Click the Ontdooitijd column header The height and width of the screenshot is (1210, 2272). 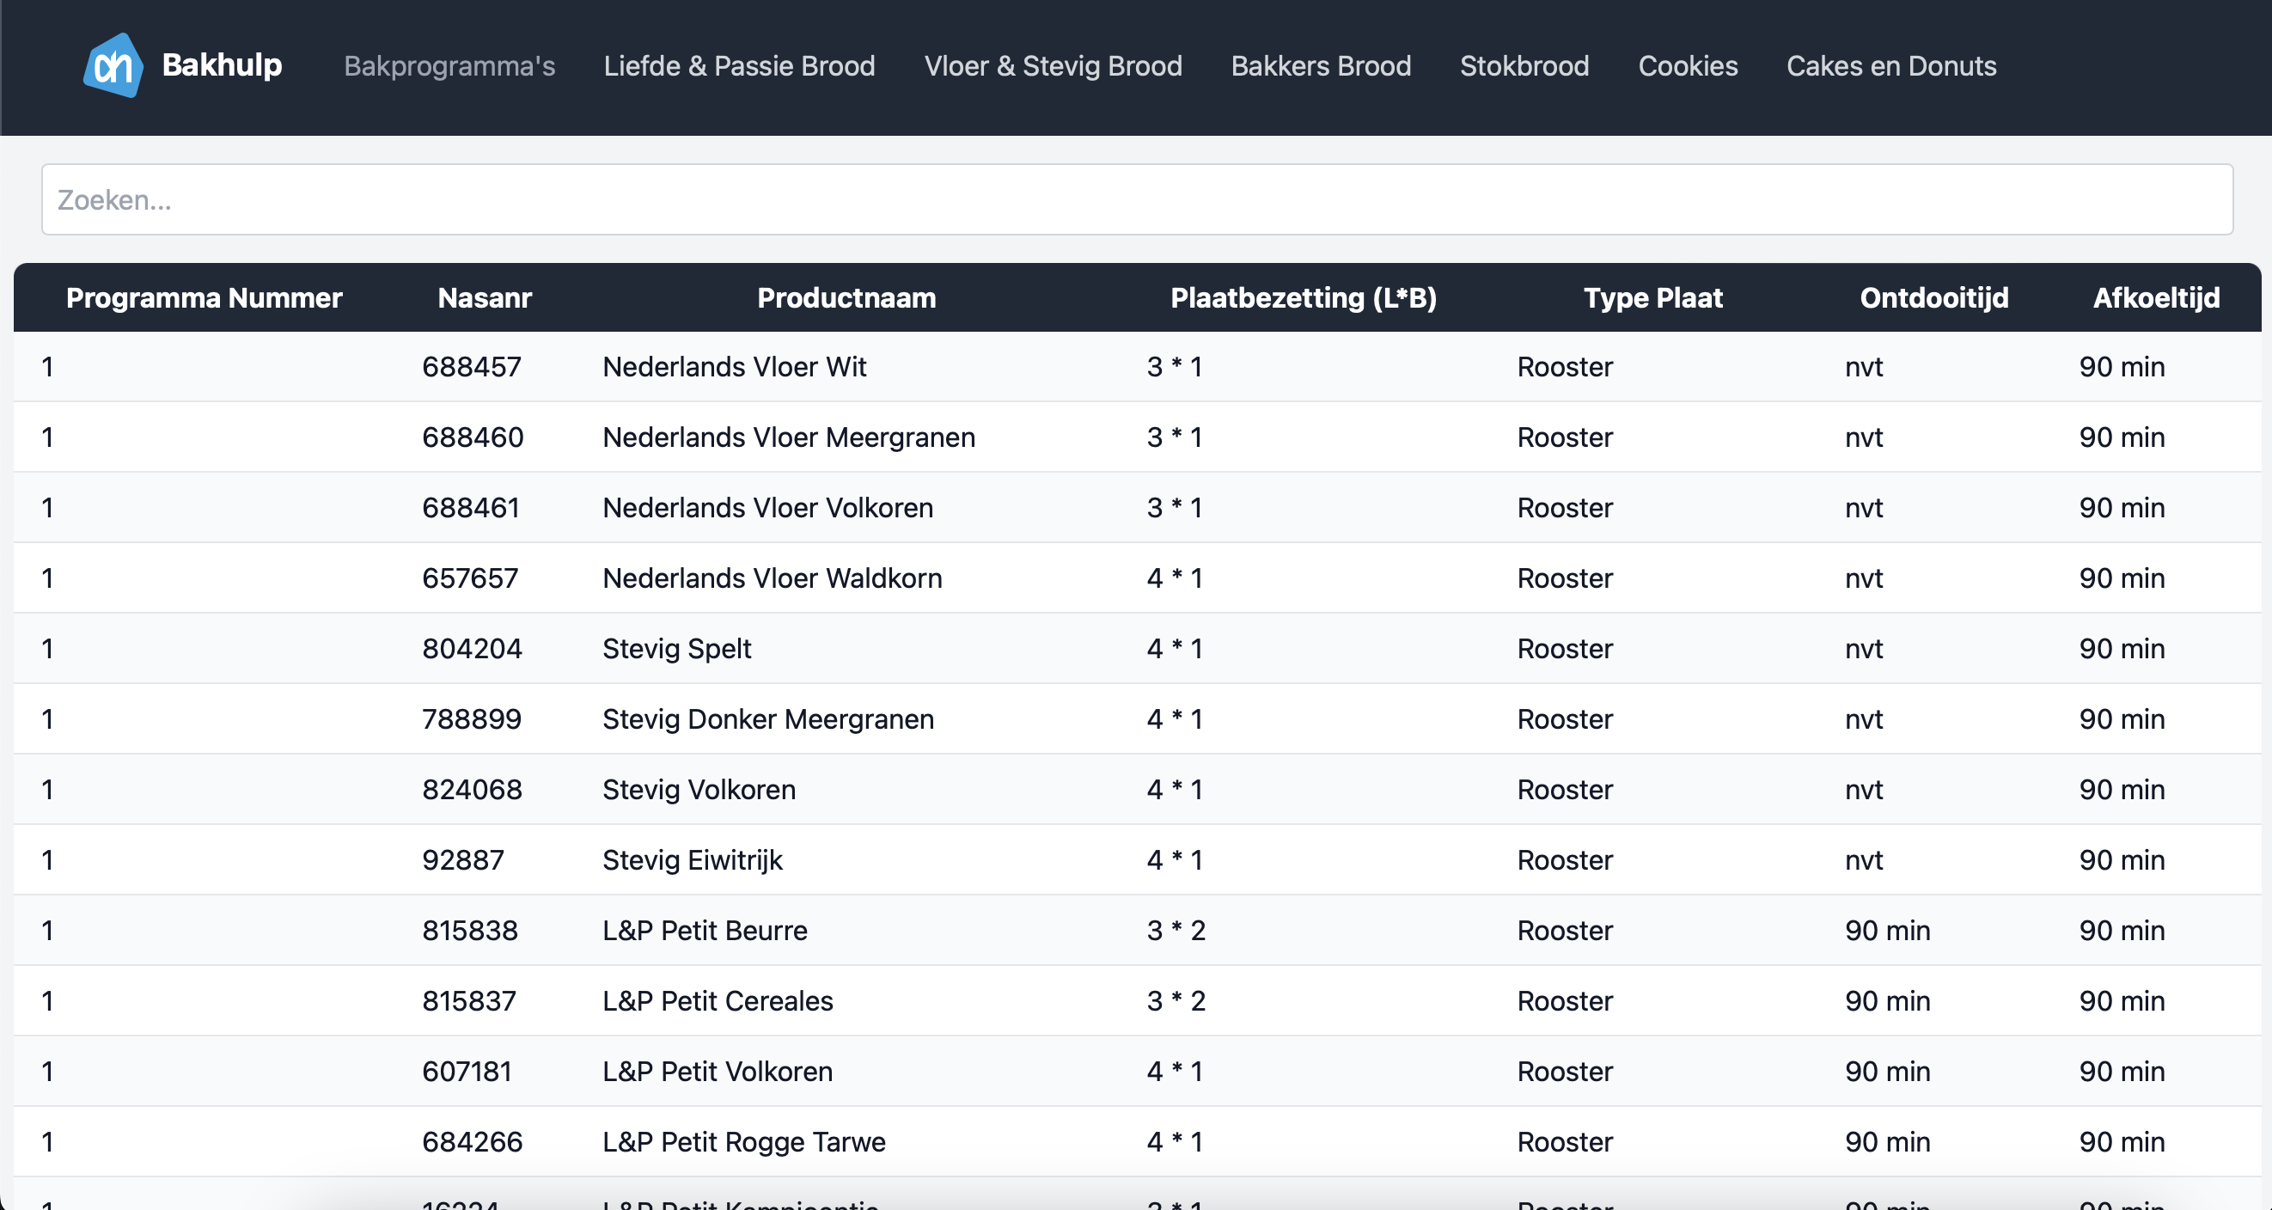(x=1933, y=298)
